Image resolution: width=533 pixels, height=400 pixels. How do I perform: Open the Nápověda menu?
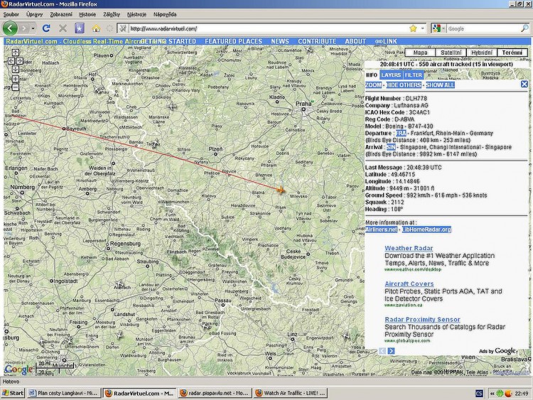coord(165,14)
